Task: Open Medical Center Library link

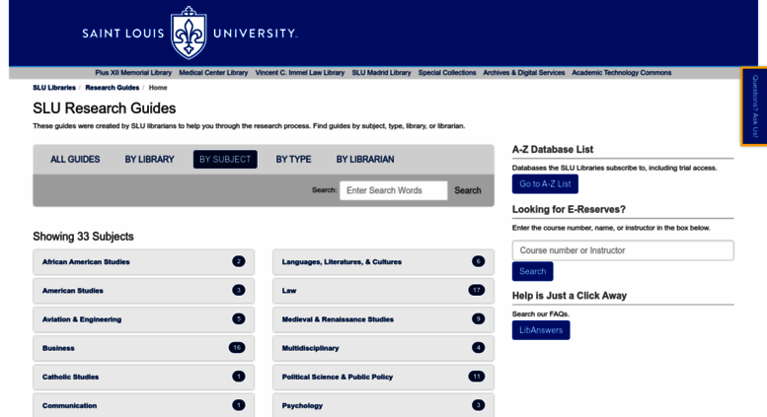Action: click(x=213, y=73)
